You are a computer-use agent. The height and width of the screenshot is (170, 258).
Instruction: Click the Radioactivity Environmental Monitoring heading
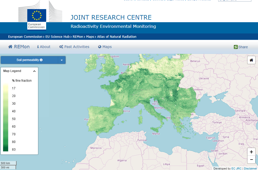click(113, 26)
